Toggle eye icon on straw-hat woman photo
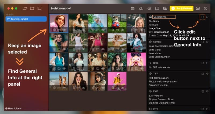The width and height of the screenshot is (215, 114). click(x=123, y=49)
